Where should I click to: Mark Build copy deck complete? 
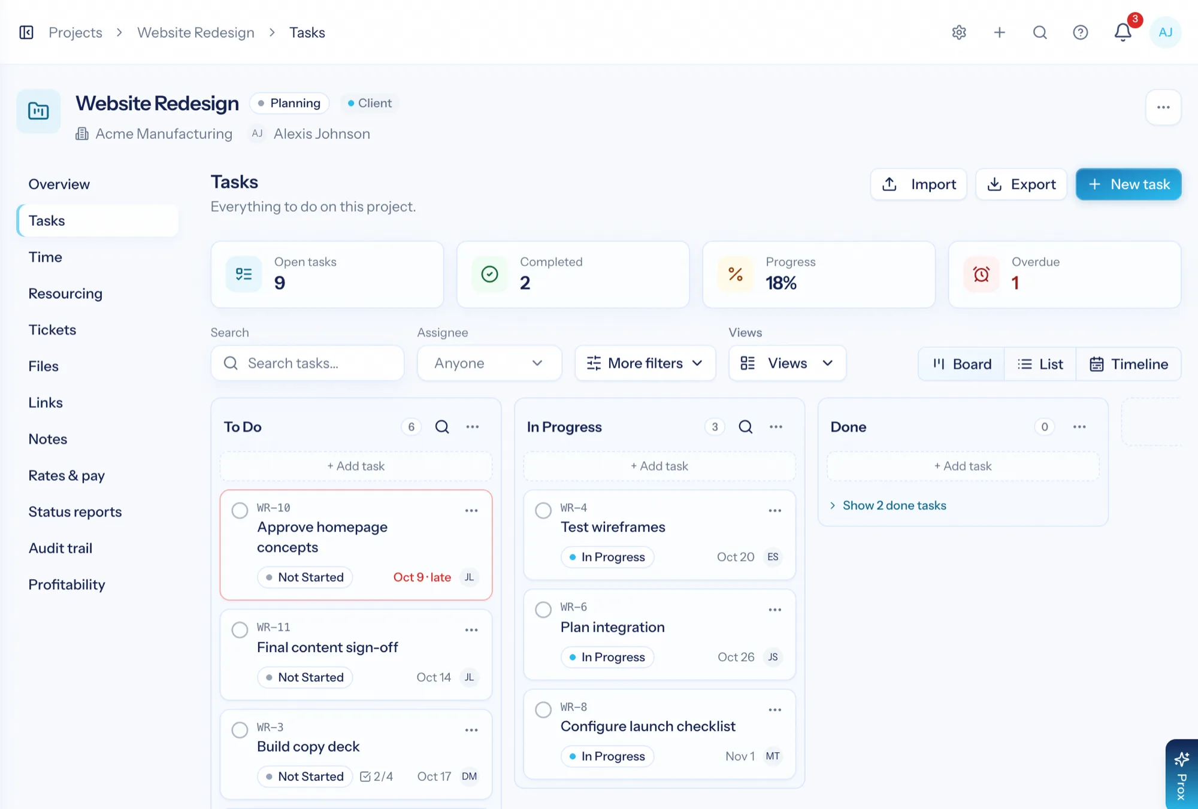(x=240, y=730)
